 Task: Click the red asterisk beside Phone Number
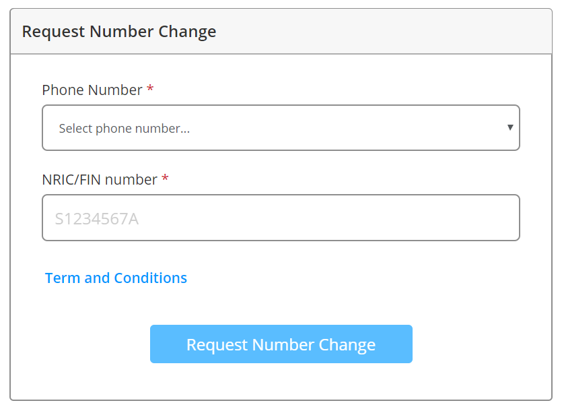point(150,90)
